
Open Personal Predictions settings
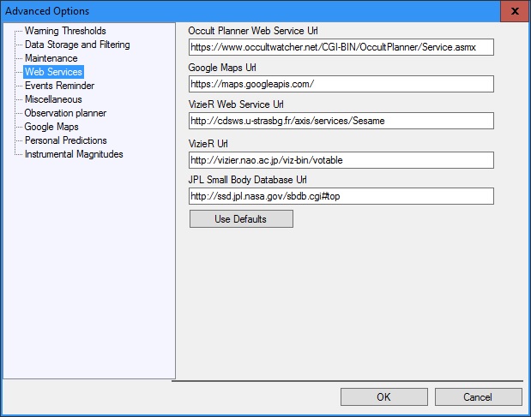(x=65, y=140)
